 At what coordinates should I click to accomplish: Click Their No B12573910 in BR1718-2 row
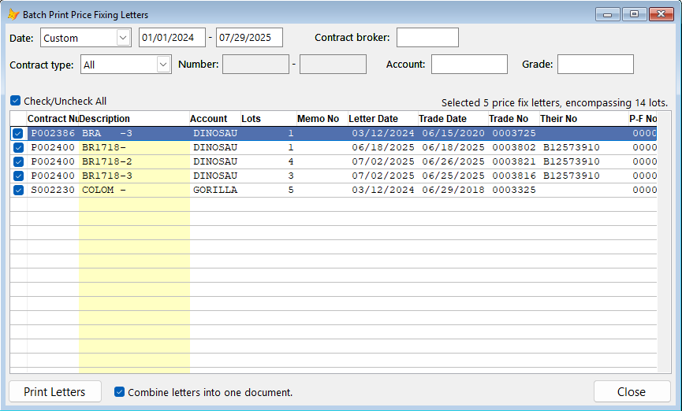point(584,161)
